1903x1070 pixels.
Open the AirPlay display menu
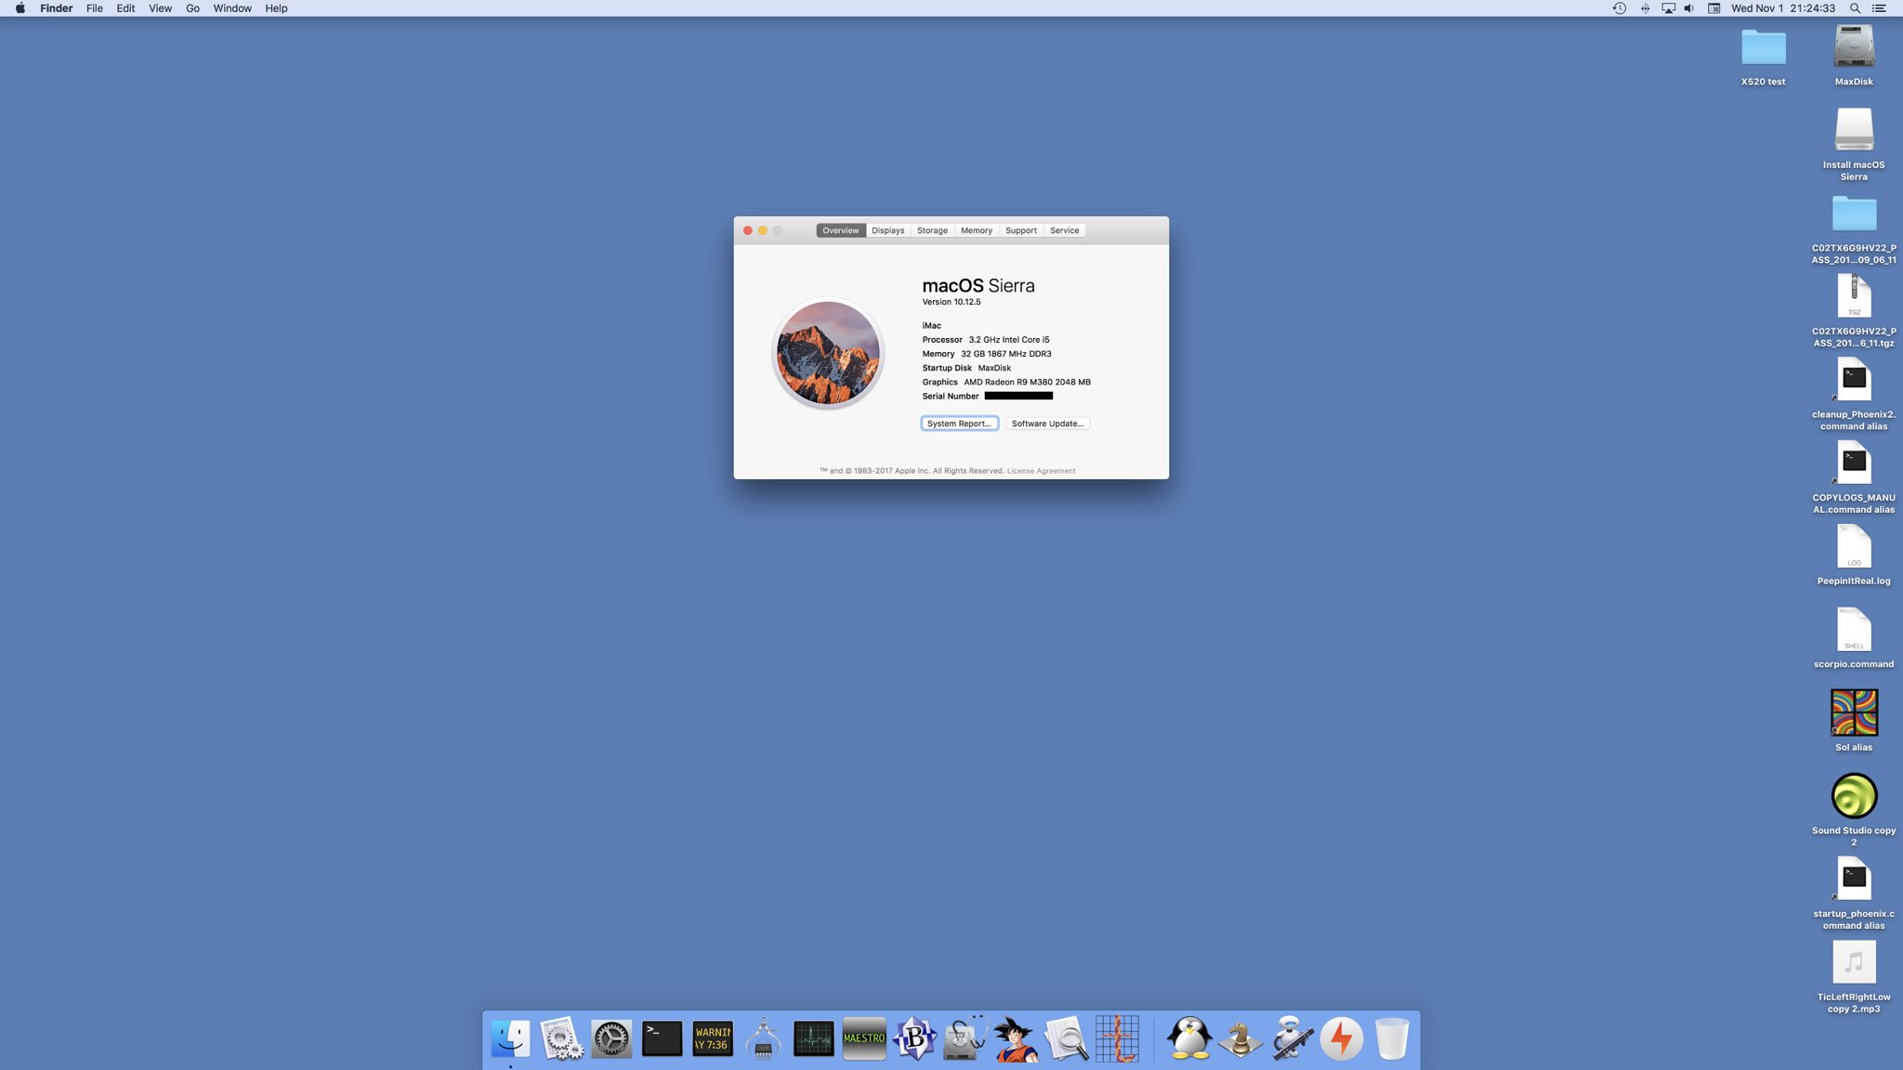1668,8
